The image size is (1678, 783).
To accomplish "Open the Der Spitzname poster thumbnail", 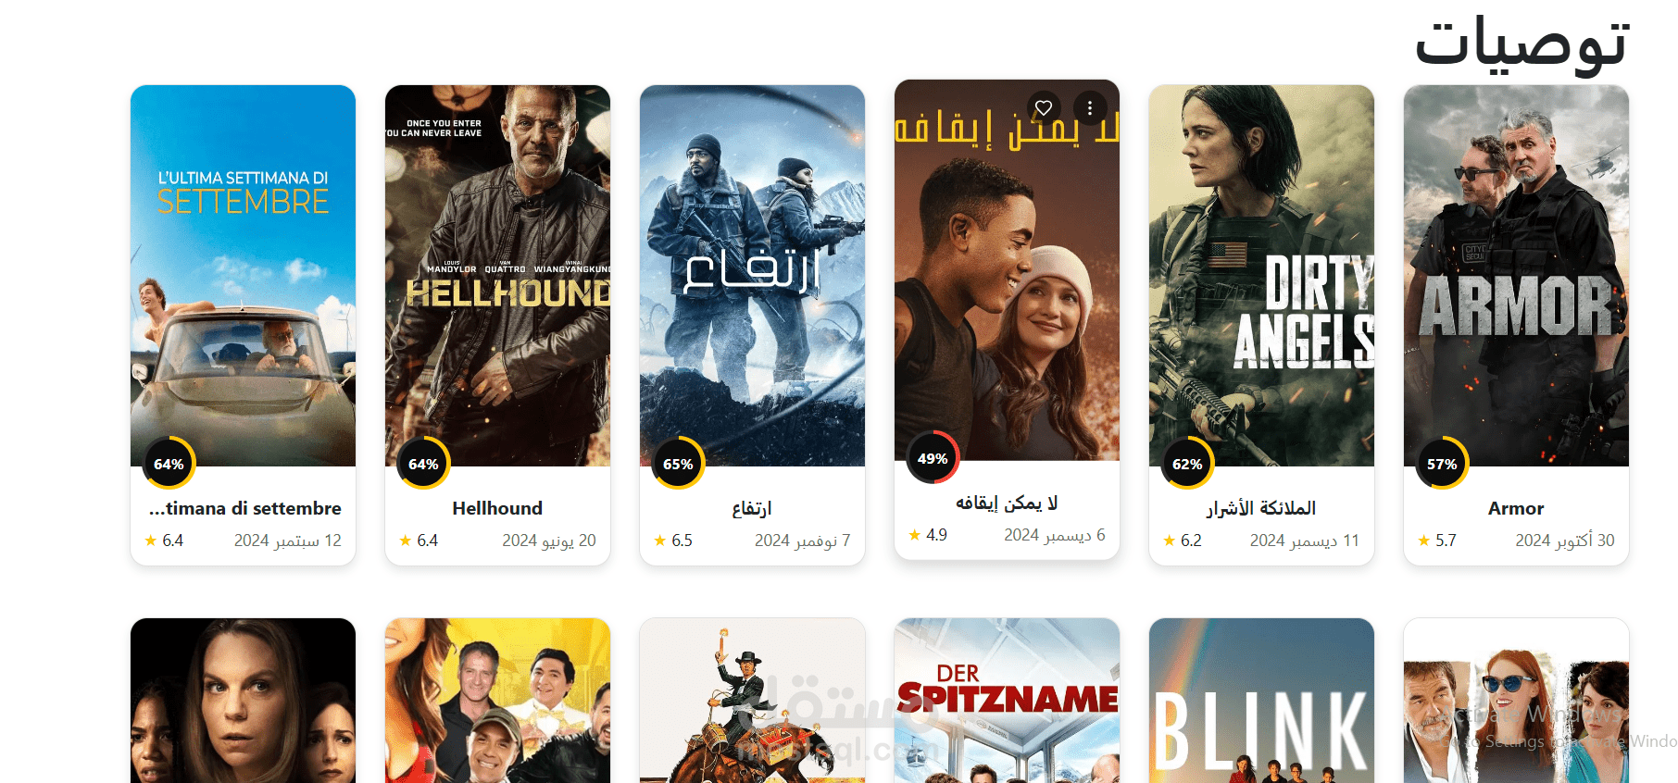I will click(1007, 701).
